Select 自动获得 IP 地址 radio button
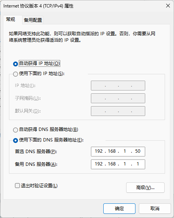The width and height of the screenshot is (174, 218). (15, 64)
